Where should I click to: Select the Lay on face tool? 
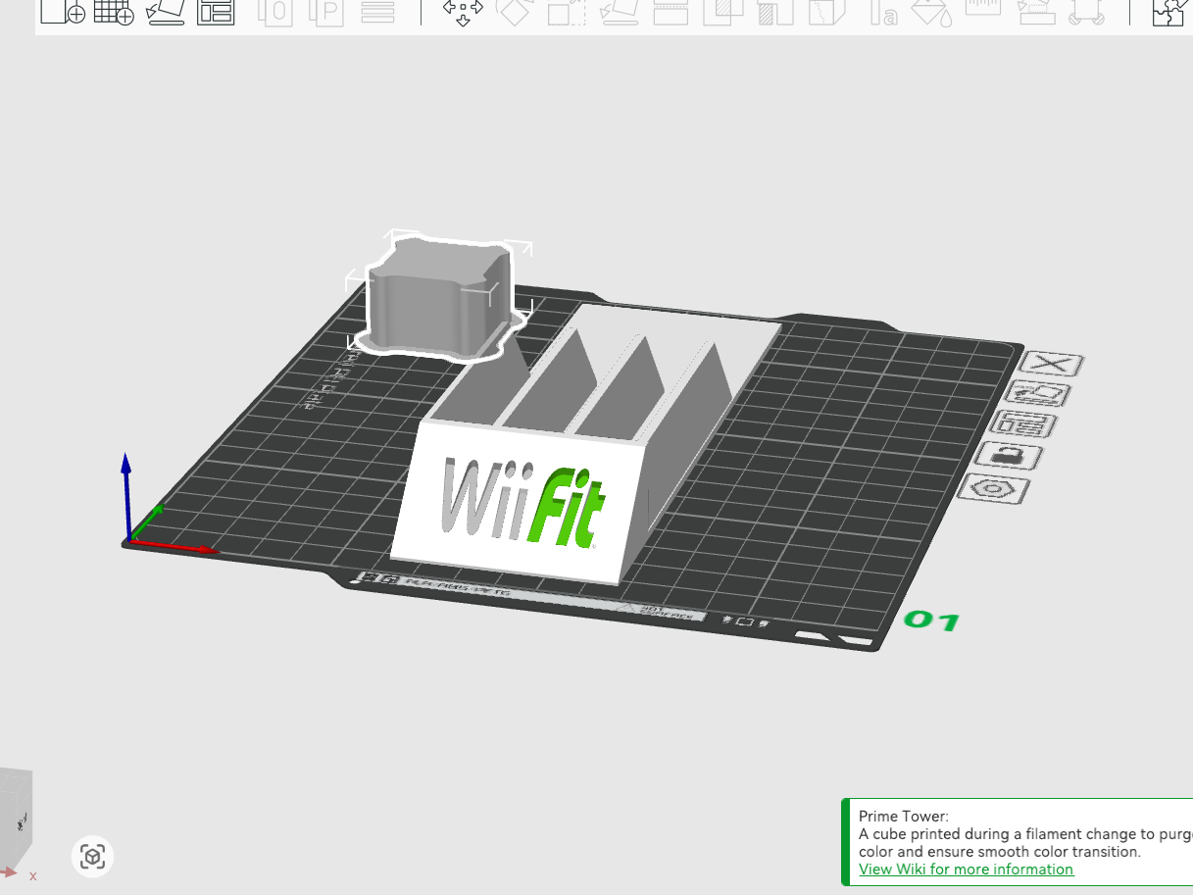pos(620,12)
